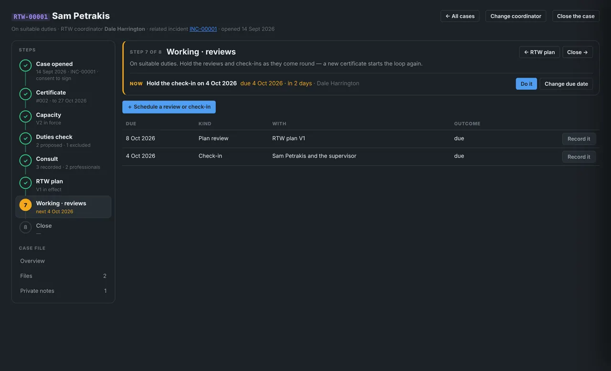Open Private notes section
This screenshot has width=611, height=371.
(63, 291)
